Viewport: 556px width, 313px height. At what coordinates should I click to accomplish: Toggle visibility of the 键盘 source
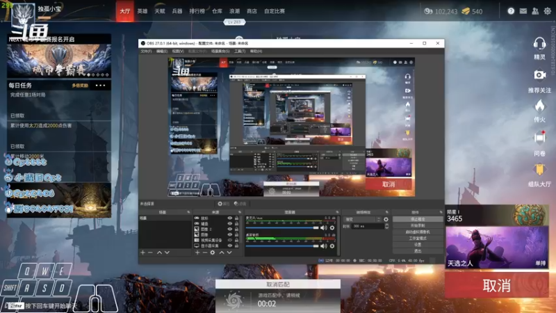[x=230, y=223]
